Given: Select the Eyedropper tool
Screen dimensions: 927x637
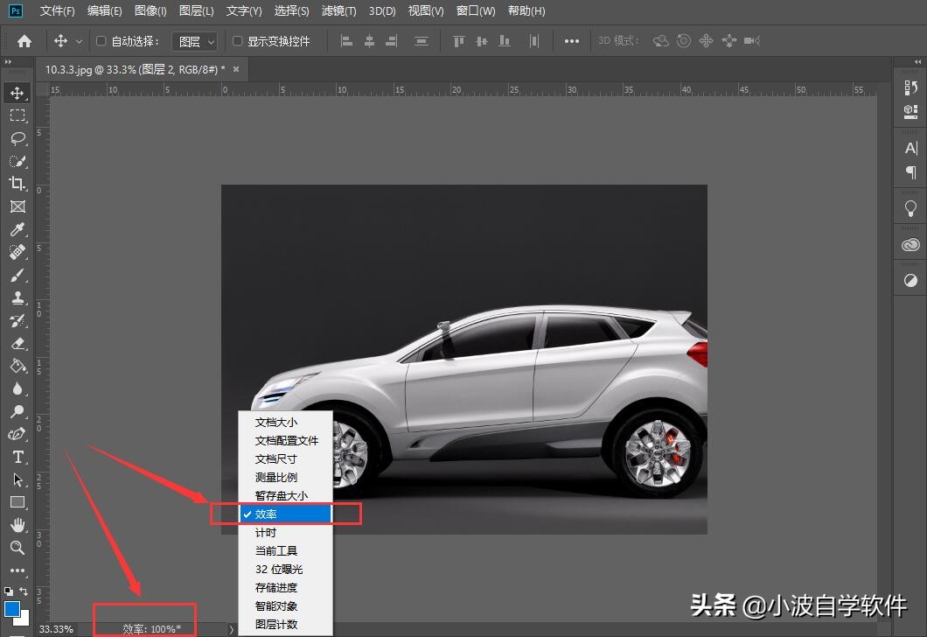Looking at the screenshot, I should pos(17,229).
